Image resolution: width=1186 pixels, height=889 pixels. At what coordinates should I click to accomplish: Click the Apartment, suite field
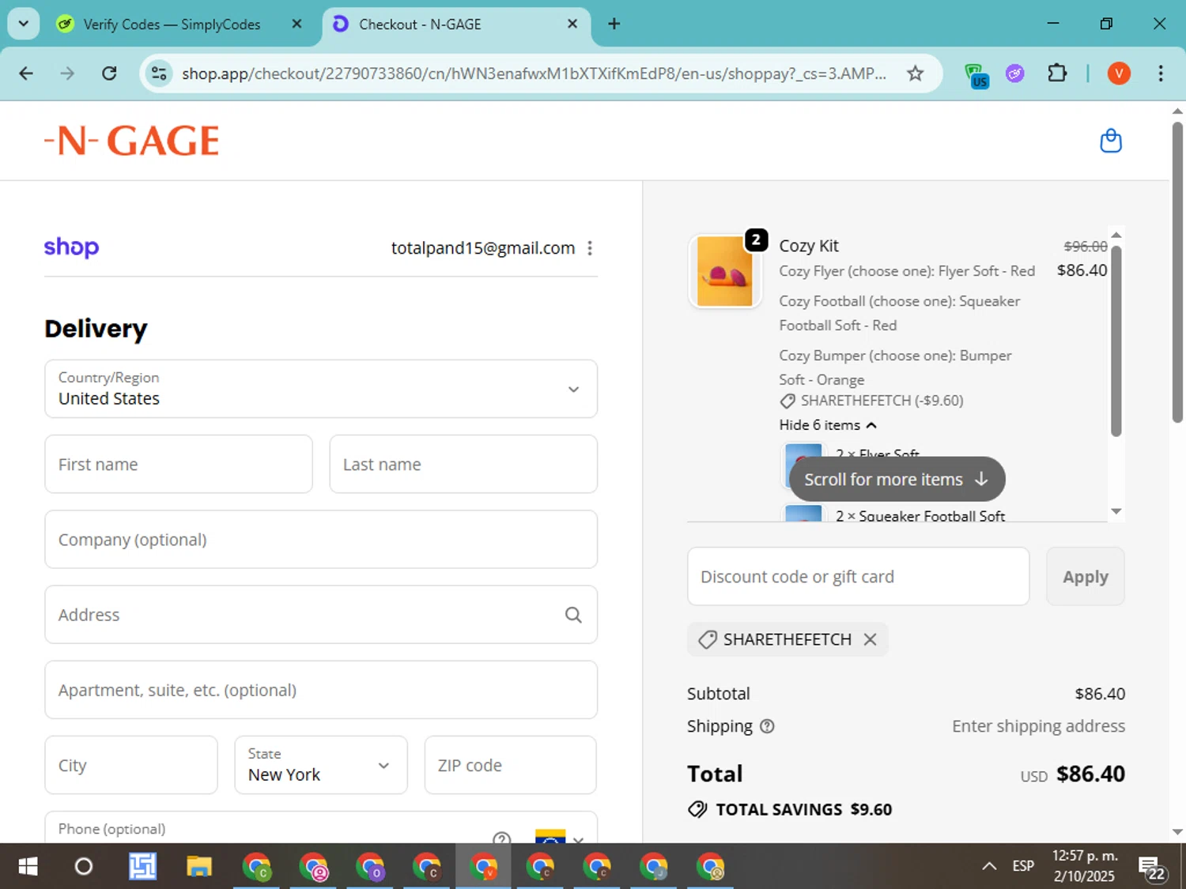(x=321, y=690)
